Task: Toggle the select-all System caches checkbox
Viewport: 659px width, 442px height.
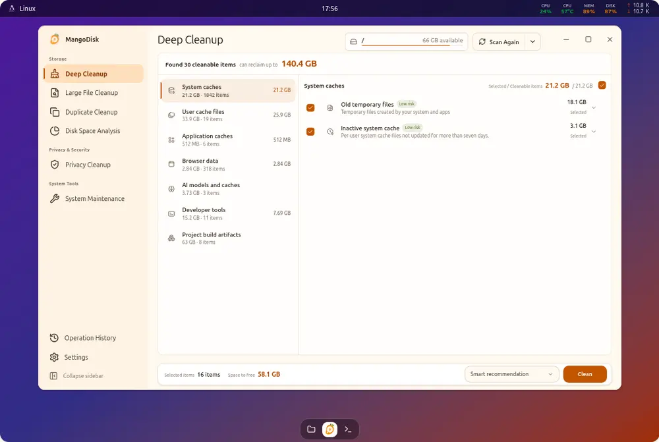Action: point(602,85)
